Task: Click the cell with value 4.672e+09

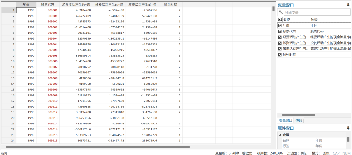Action: 76,16
